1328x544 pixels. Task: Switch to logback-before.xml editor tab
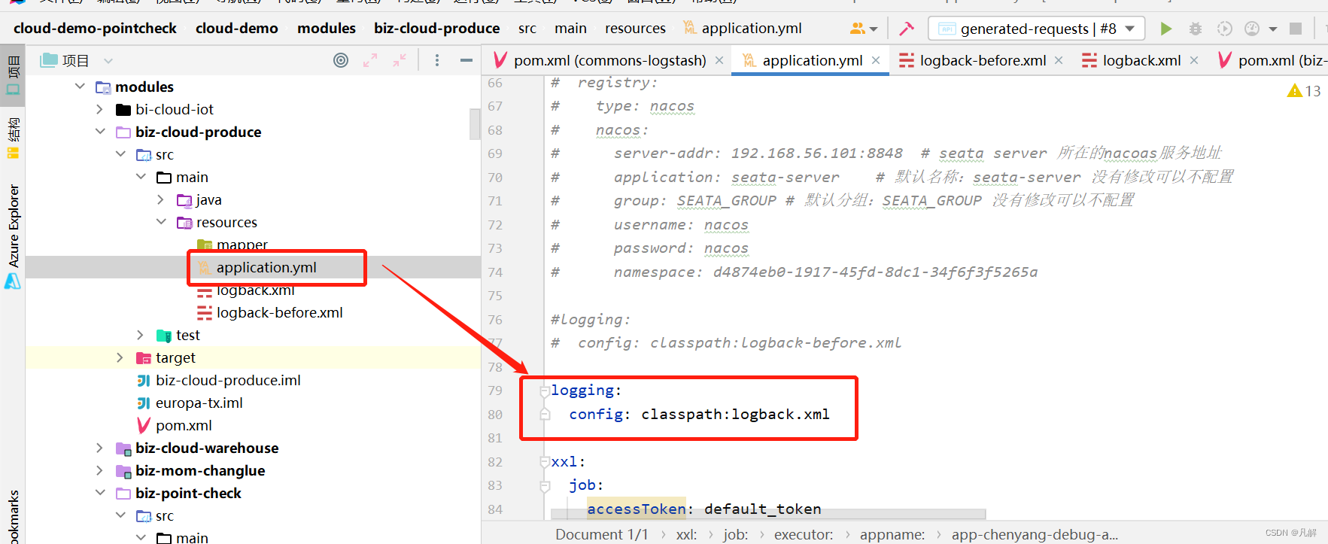[983, 60]
